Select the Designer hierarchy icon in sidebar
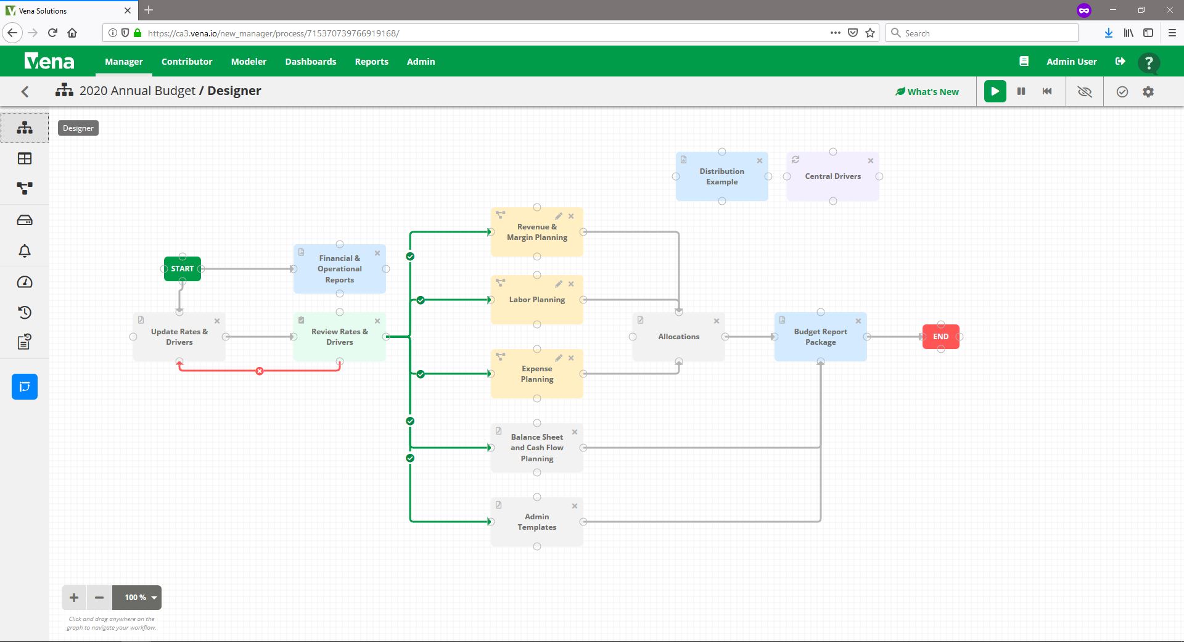 [25, 127]
